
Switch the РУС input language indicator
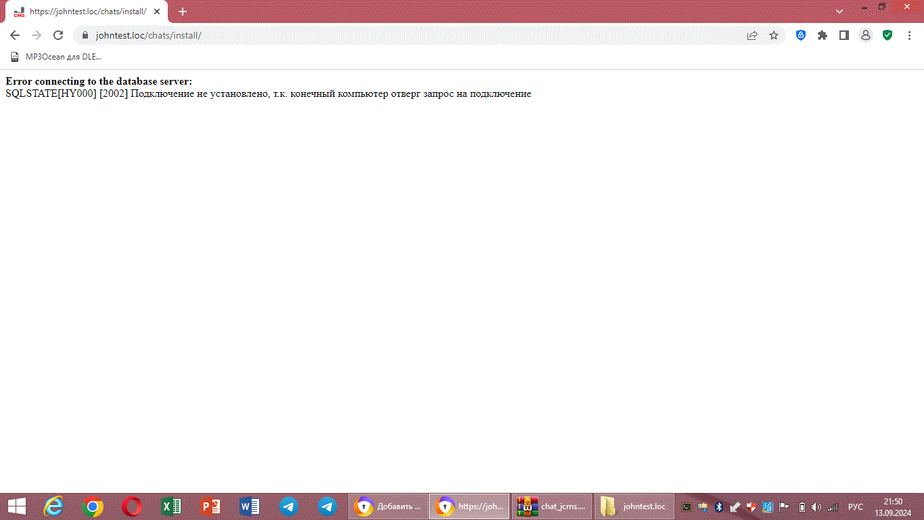pyautogui.click(x=856, y=506)
